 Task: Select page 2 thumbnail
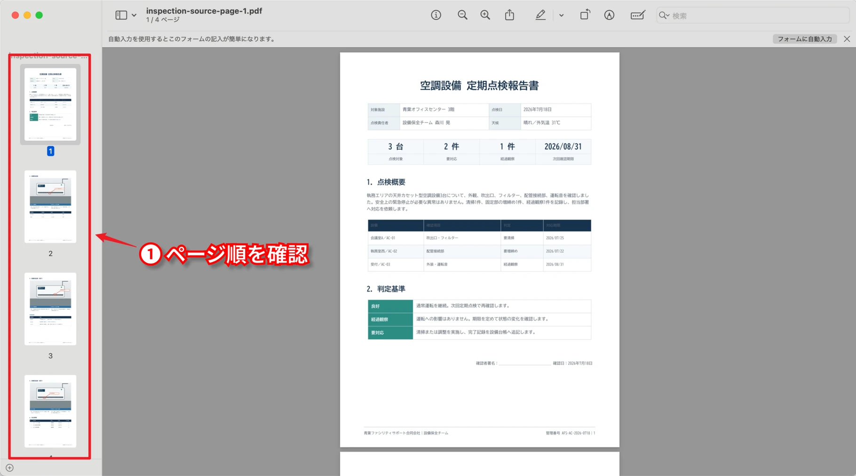[x=50, y=206]
